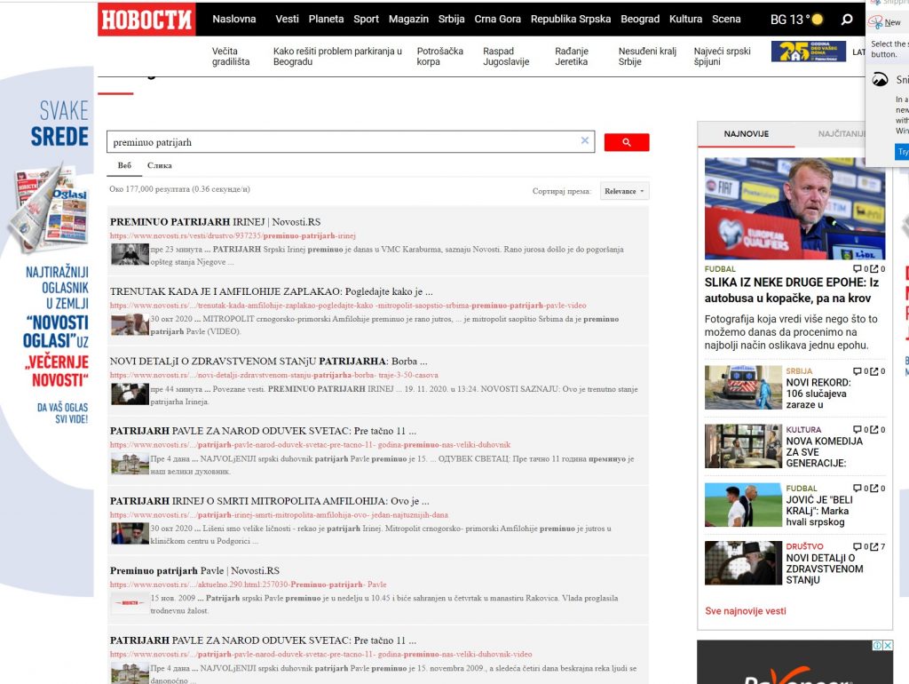Open the Sortiraj Relevance dropdown
The height and width of the screenshot is (684, 909).
[x=624, y=191]
